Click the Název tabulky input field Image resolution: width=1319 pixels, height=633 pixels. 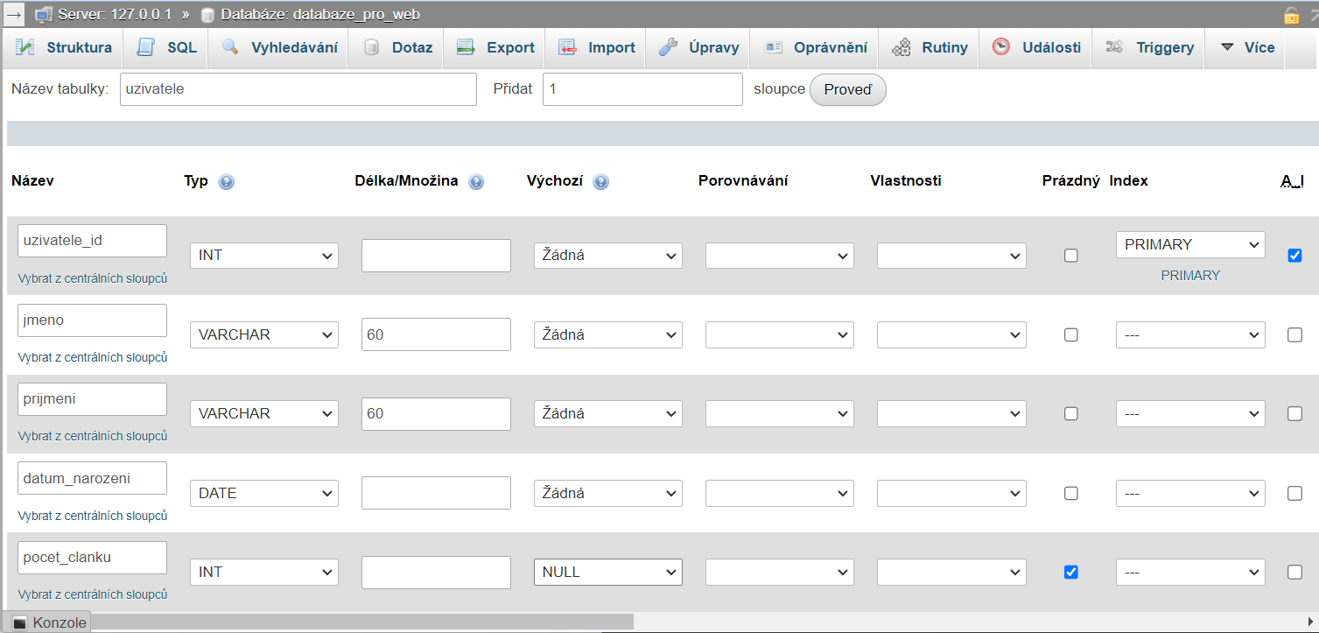coord(298,89)
